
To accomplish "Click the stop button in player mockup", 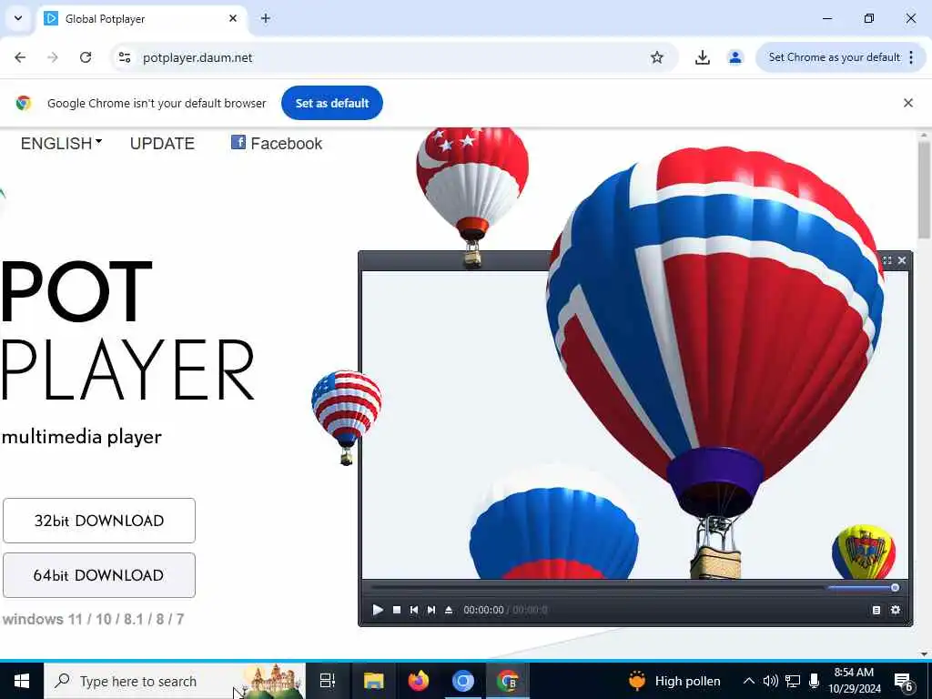I will (397, 610).
